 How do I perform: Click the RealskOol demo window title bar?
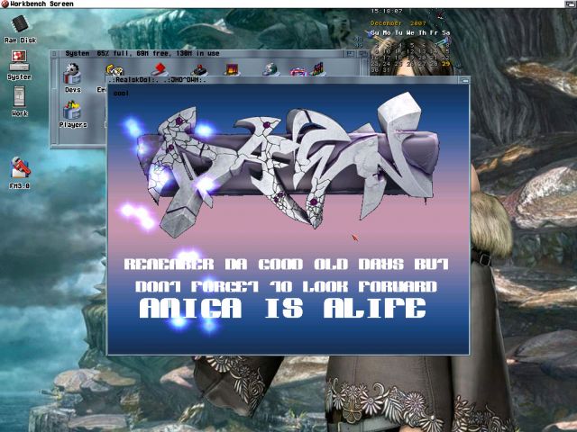282,80
